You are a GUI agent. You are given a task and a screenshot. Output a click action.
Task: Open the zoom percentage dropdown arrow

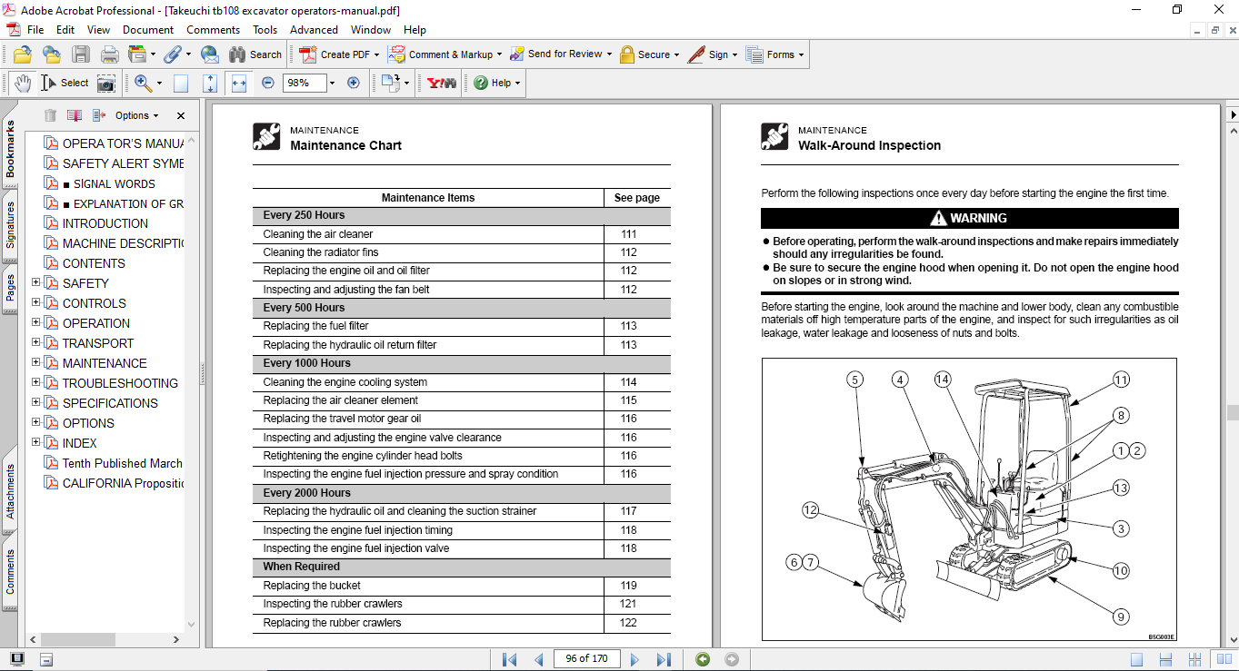tap(332, 83)
